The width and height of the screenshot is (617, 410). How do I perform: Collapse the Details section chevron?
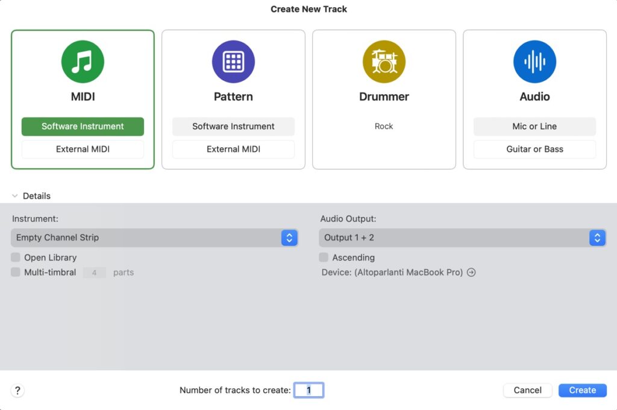click(15, 196)
